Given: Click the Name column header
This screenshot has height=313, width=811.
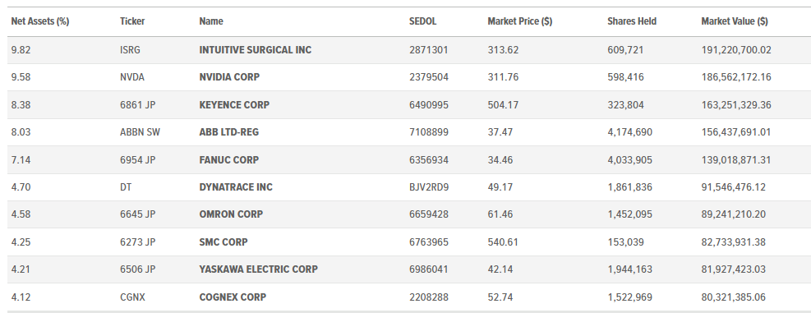Looking at the screenshot, I should tap(211, 21).
